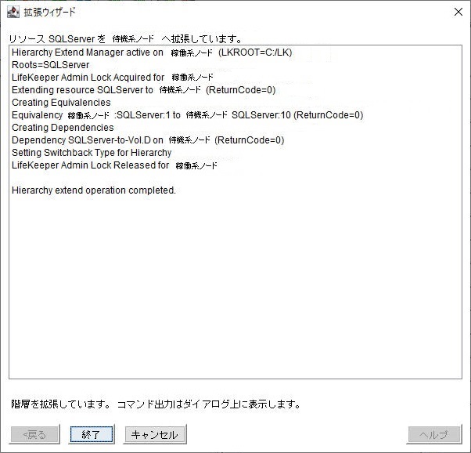Click the 拡張ウィザード title text
This screenshot has height=453, width=471.
click(49, 13)
